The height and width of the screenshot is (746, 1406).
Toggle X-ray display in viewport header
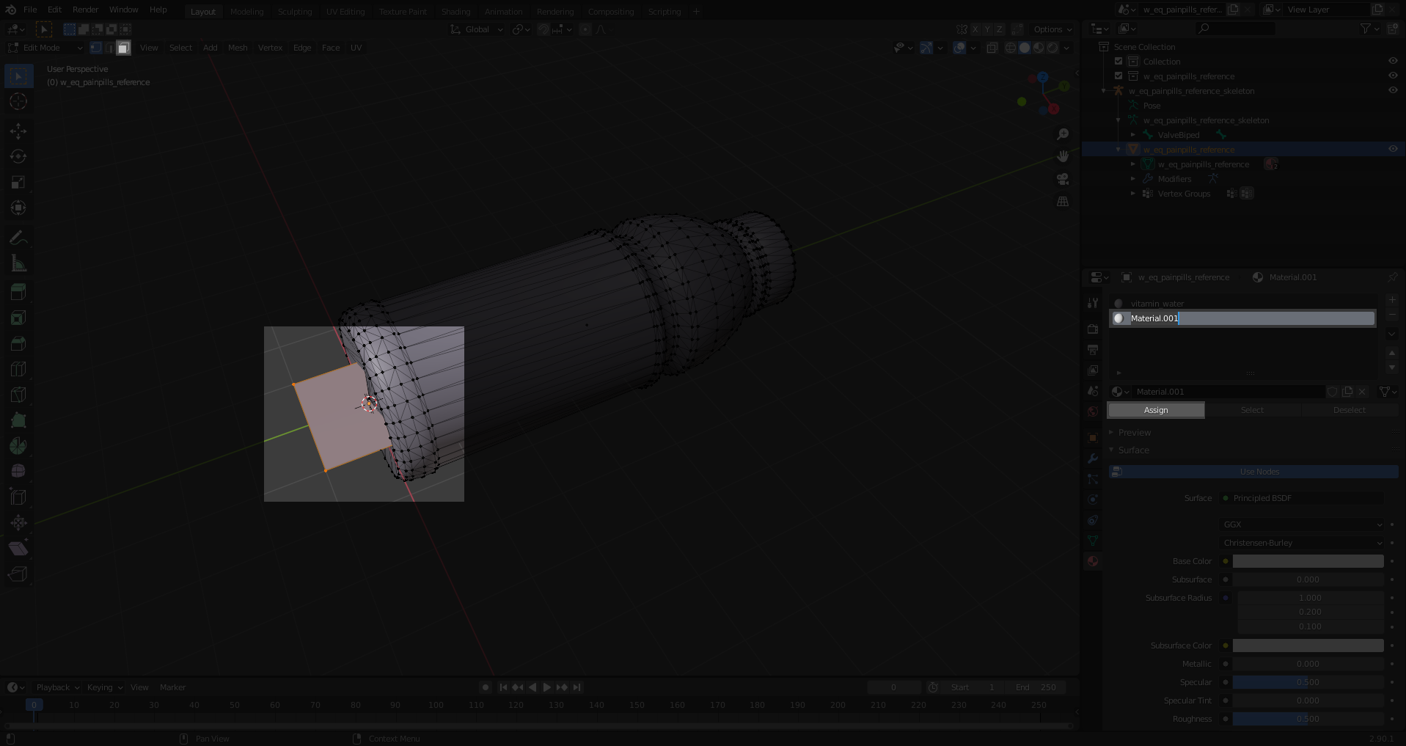(x=992, y=48)
